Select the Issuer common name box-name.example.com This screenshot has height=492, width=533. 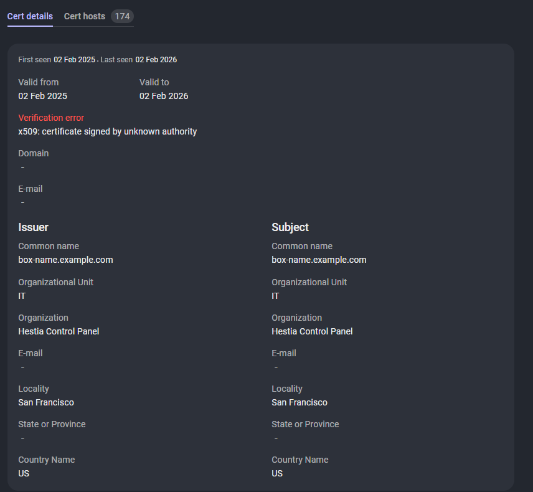pyautogui.click(x=66, y=260)
